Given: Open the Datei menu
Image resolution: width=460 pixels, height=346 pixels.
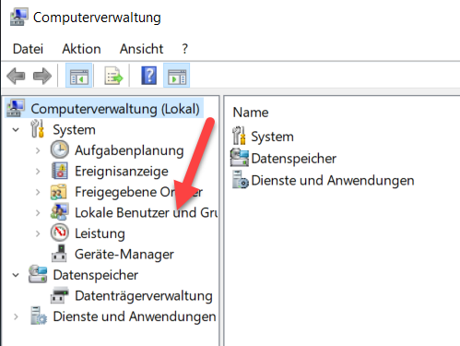Looking at the screenshot, I should click(x=28, y=49).
